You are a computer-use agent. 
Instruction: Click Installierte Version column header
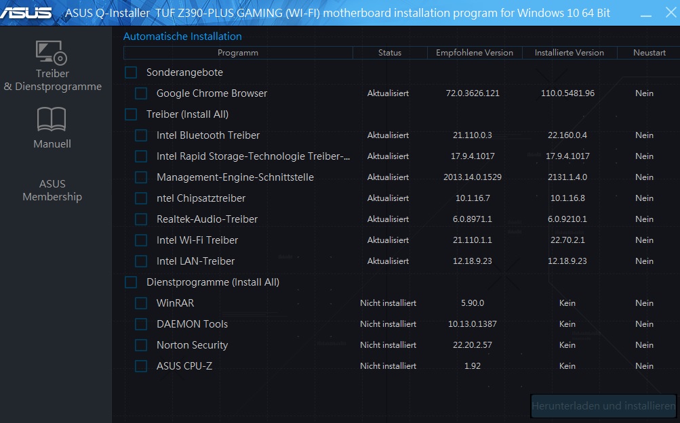(x=569, y=53)
